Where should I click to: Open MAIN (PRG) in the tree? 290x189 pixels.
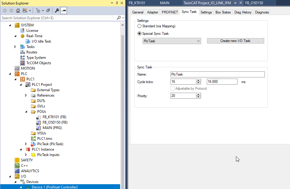(52, 128)
